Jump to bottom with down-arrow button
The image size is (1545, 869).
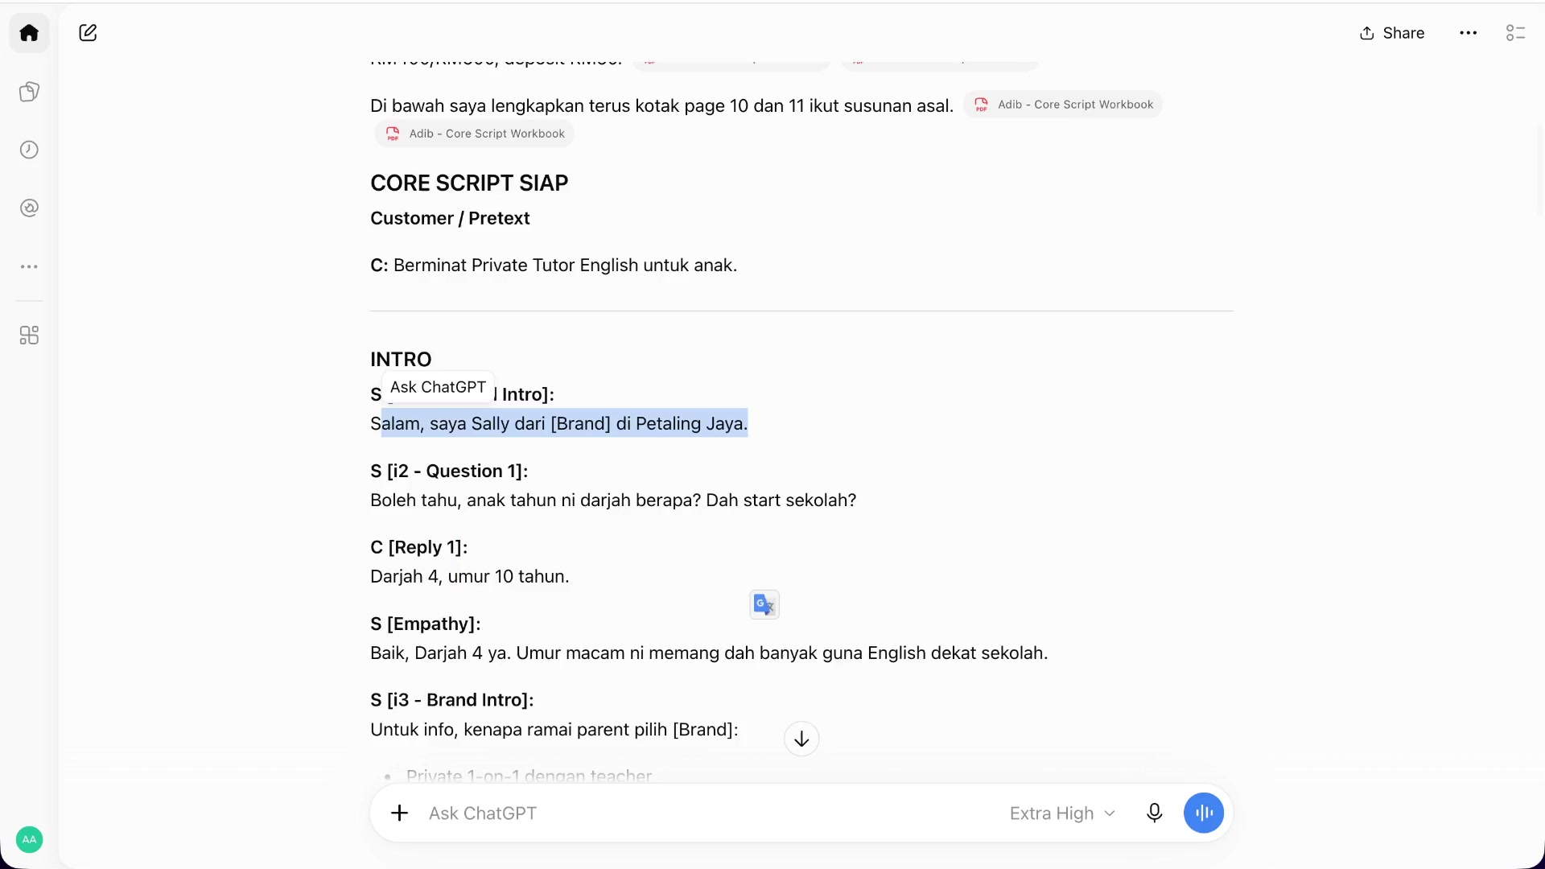[x=801, y=739]
